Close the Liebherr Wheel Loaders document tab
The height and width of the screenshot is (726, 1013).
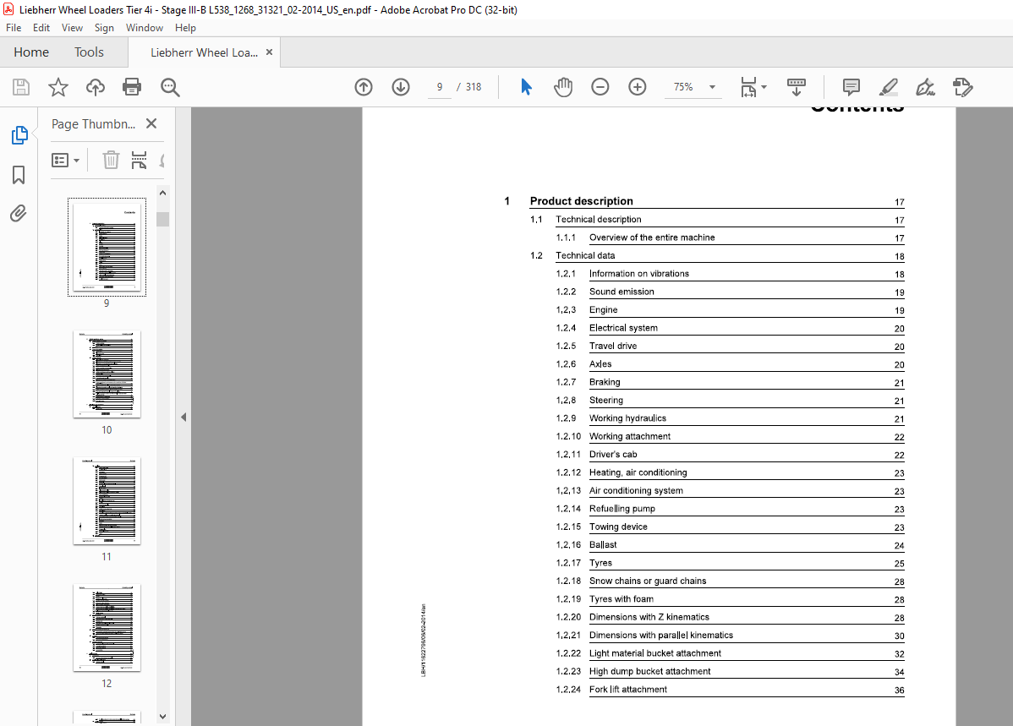(x=270, y=52)
